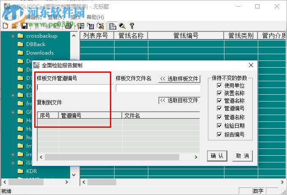This screenshot has height=195, width=287.
Task: Click the 管线名称 column header
Action: coord(131,36)
